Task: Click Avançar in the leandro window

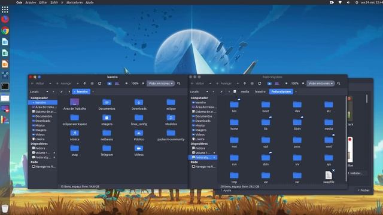Action: [x=64, y=84]
